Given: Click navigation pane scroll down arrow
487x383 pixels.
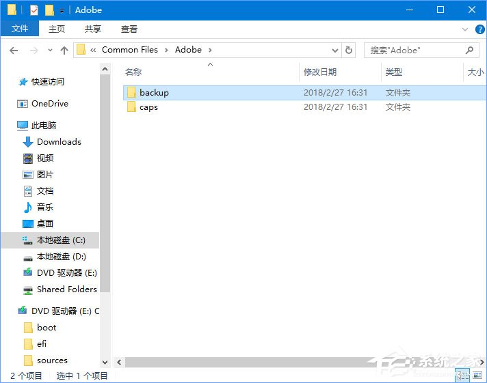Looking at the screenshot, I should coord(105,363).
